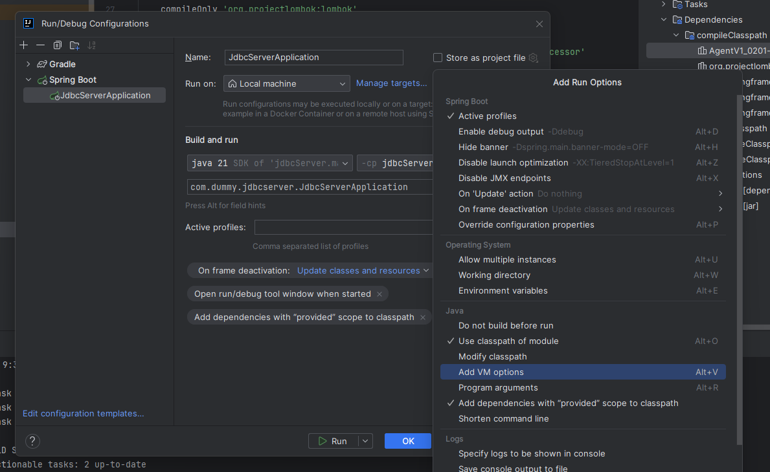The image size is (770, 472).
Task: Click the Add New Configuration plus icon
Action: tap(23, 45)
